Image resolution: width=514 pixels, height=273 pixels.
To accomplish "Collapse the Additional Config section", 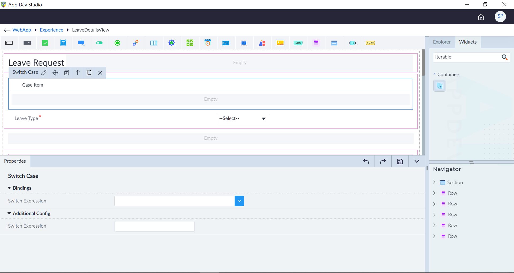I will pyautogui.click(x=9, y=213).
